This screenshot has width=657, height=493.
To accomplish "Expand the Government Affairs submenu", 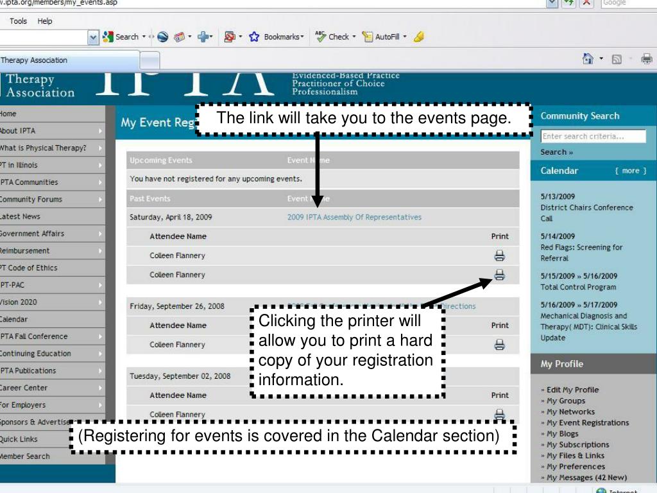I will 100,234.
